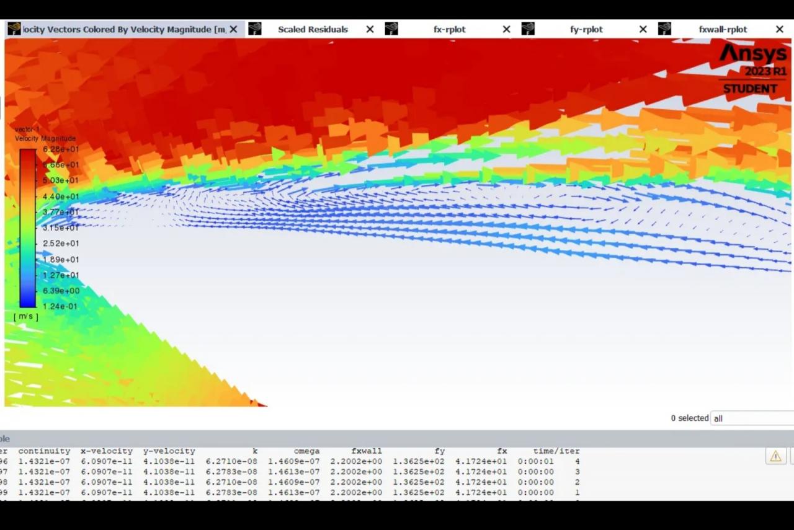Click the yellow warning triangle icon
The width and height of the screenshot is (794, 530).
click(775, 456)
